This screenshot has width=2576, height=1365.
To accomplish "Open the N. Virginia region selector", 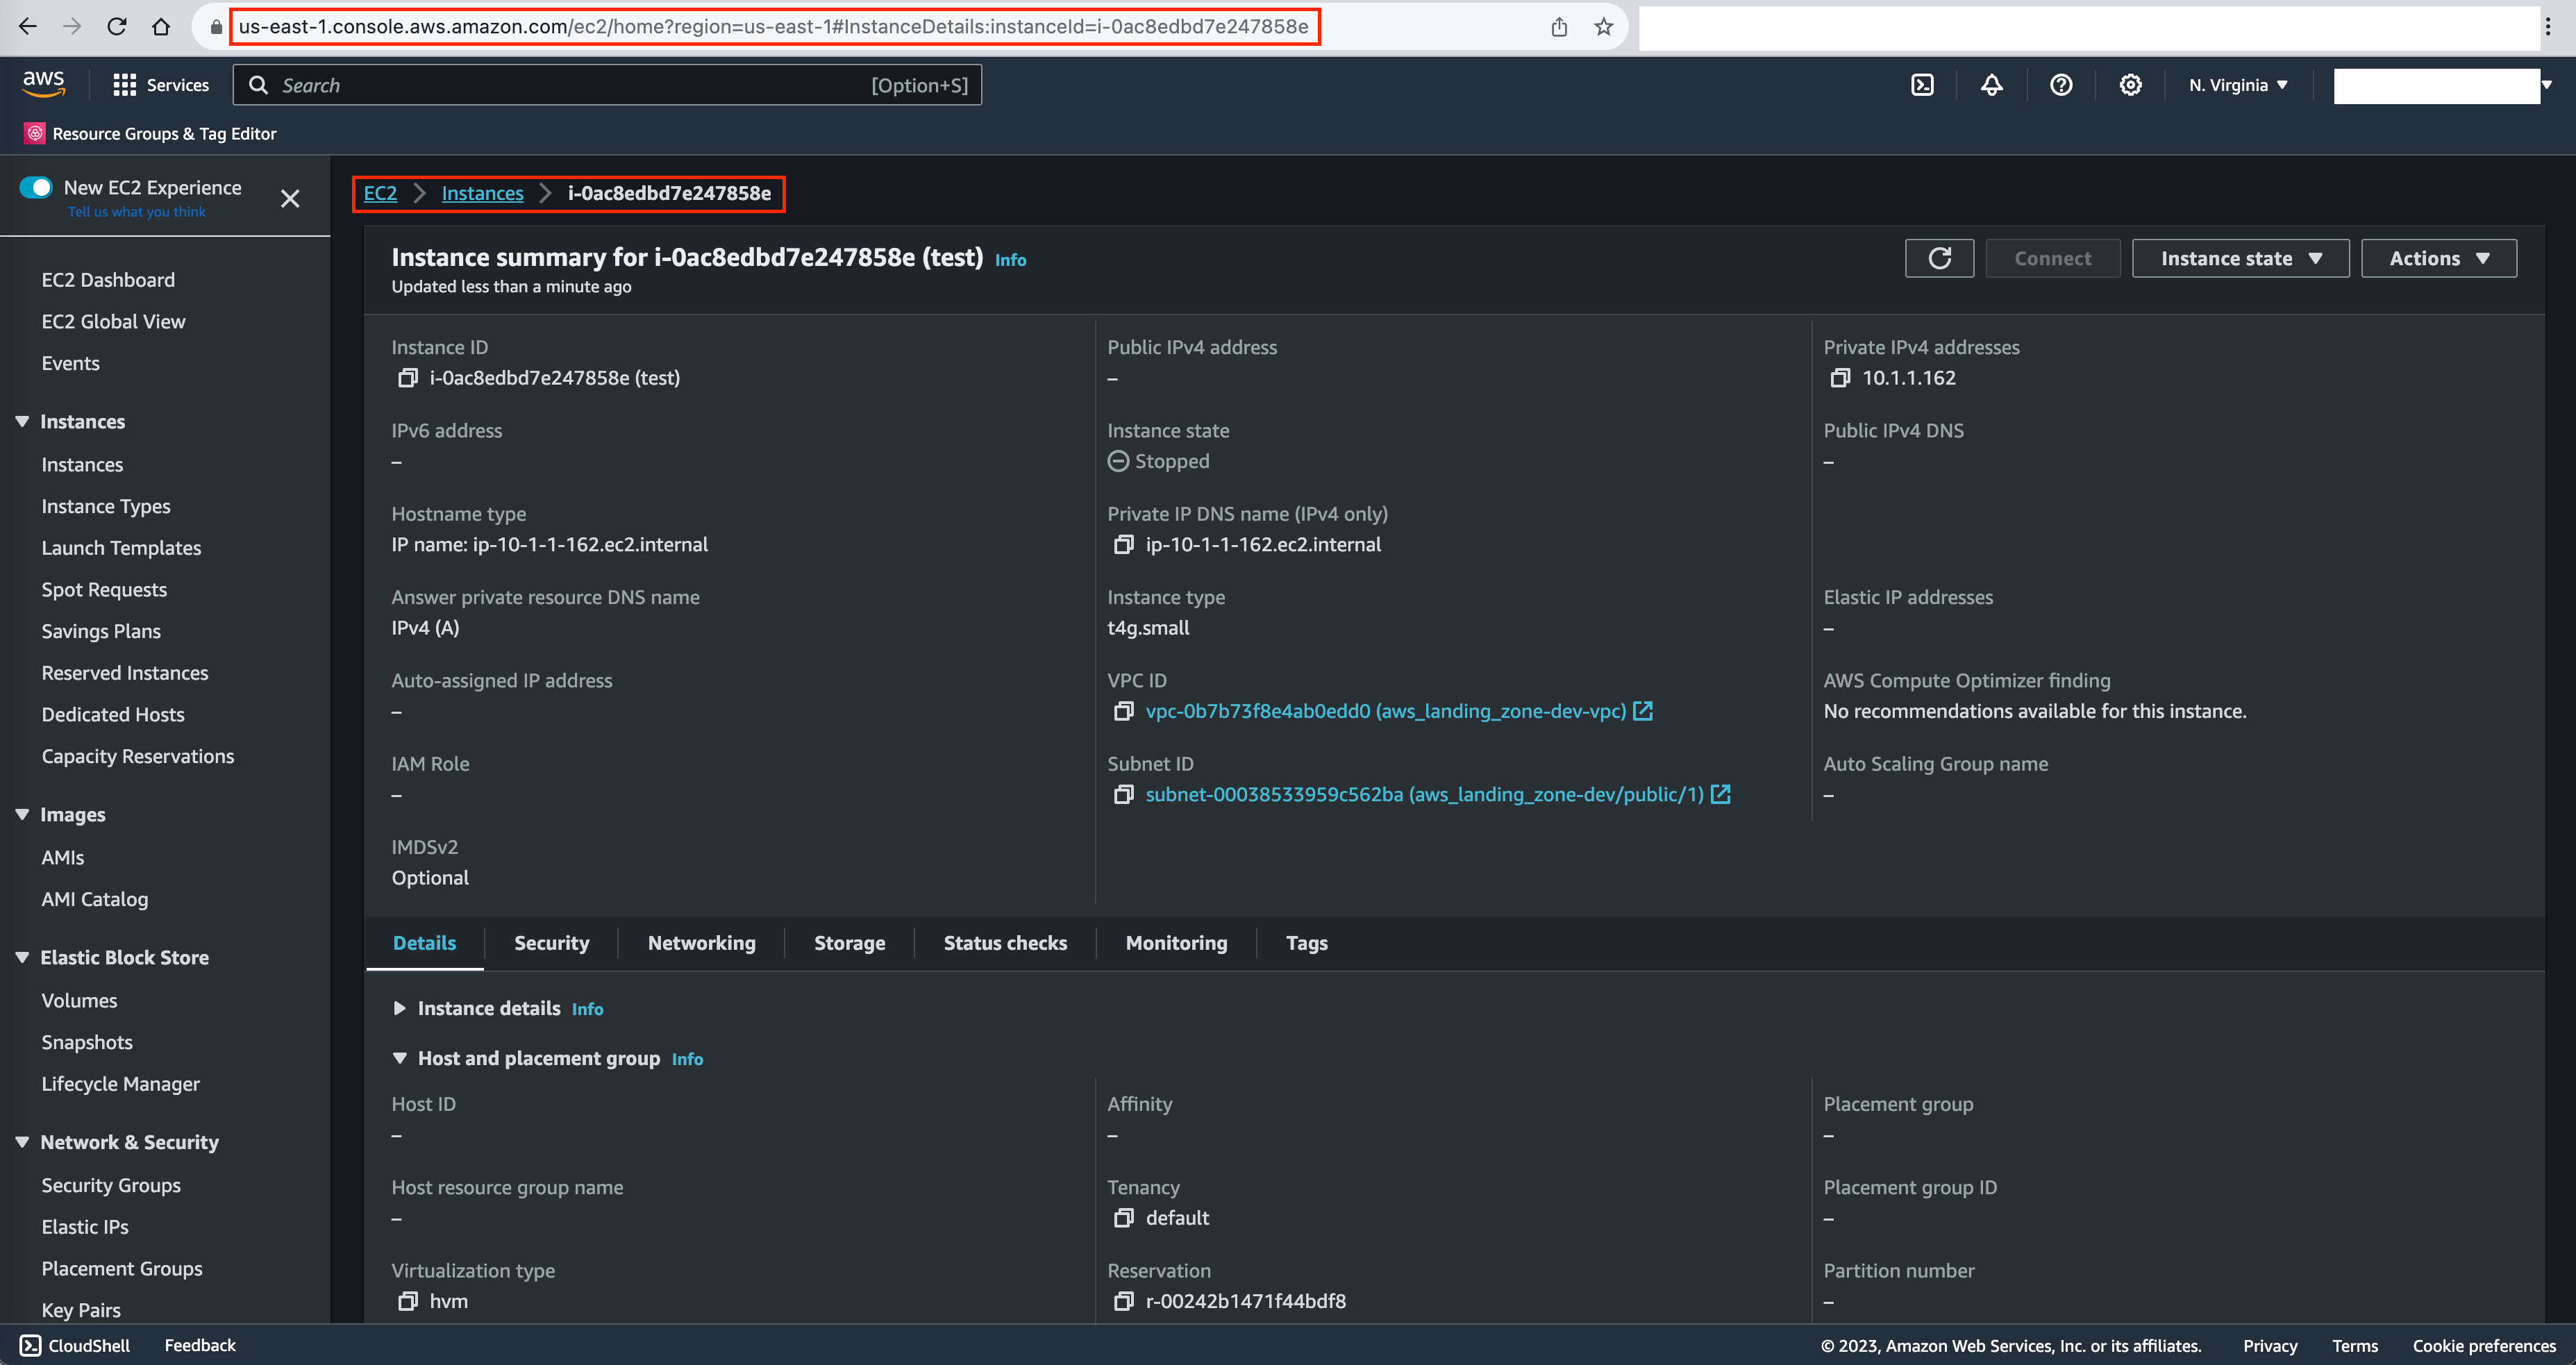I will point(2238,85).
